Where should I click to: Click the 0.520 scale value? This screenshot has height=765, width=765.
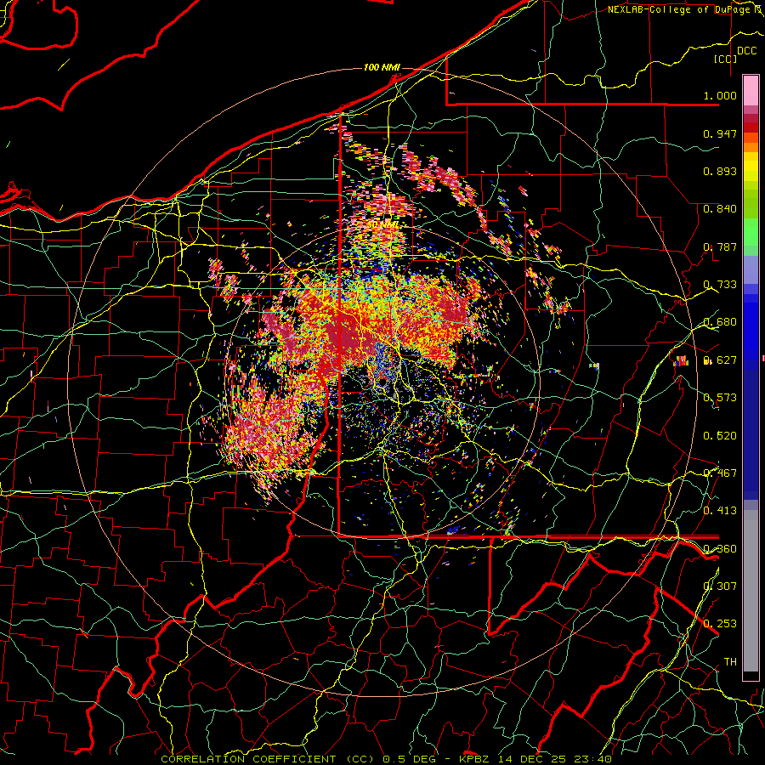coord(720,436)
